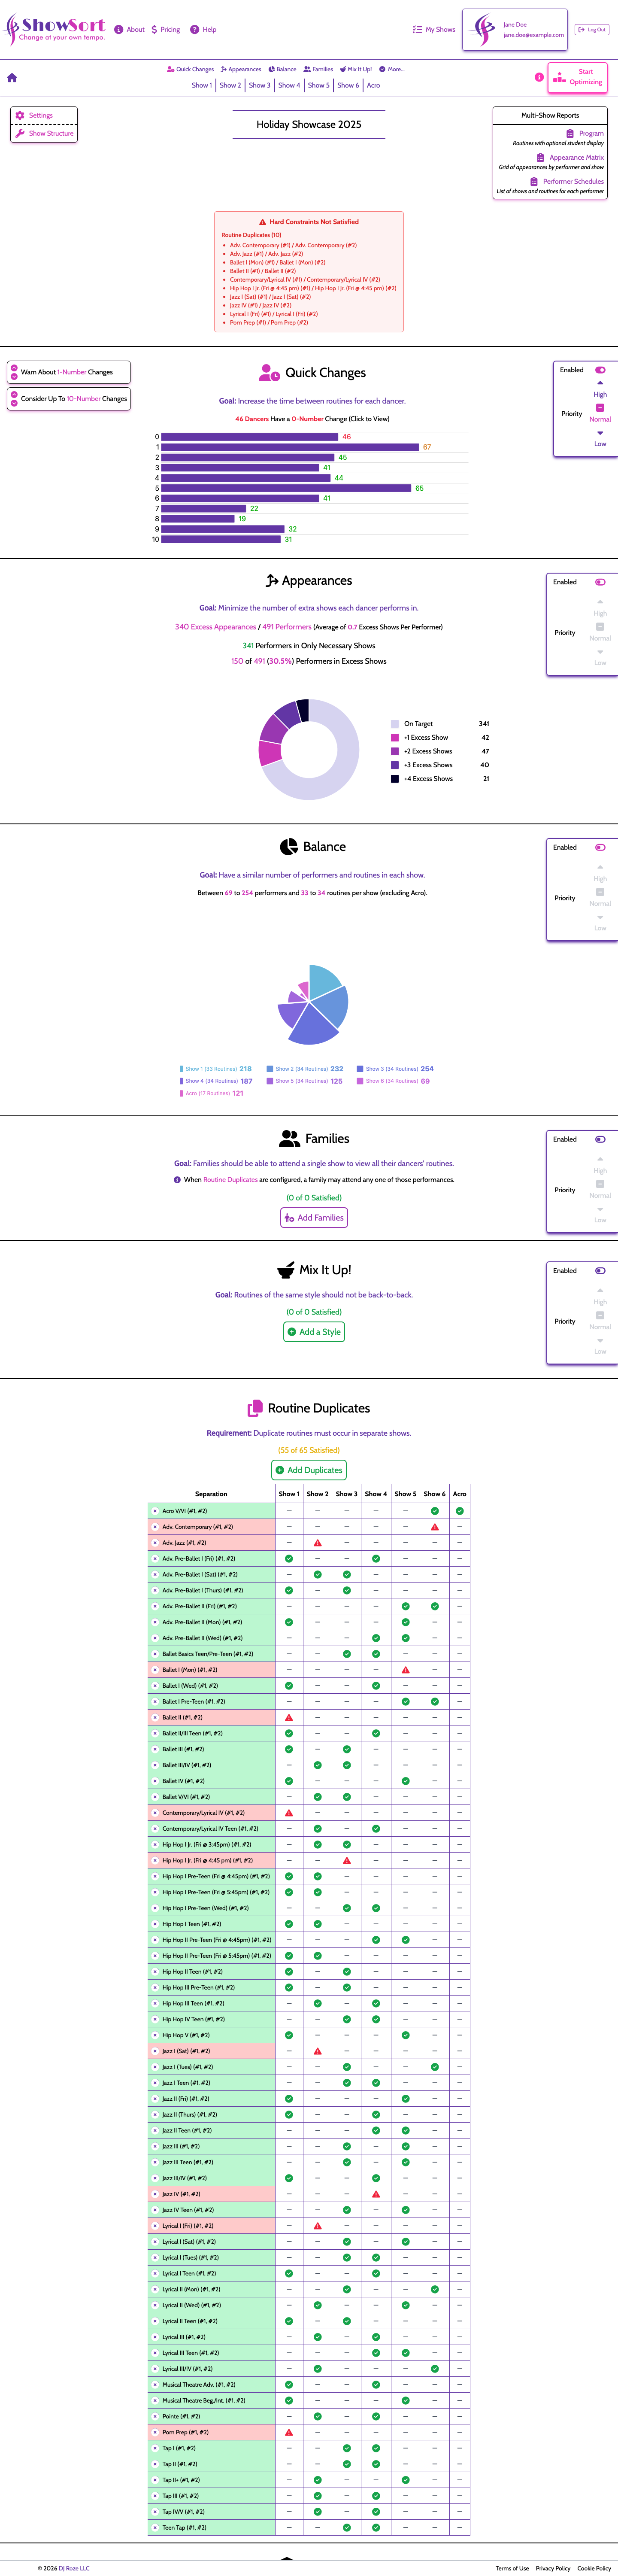Click Lyrical I (Fri) warning triangle in Show 2
Viewport: 618px width, 2576px height.
click(317, 2226)
